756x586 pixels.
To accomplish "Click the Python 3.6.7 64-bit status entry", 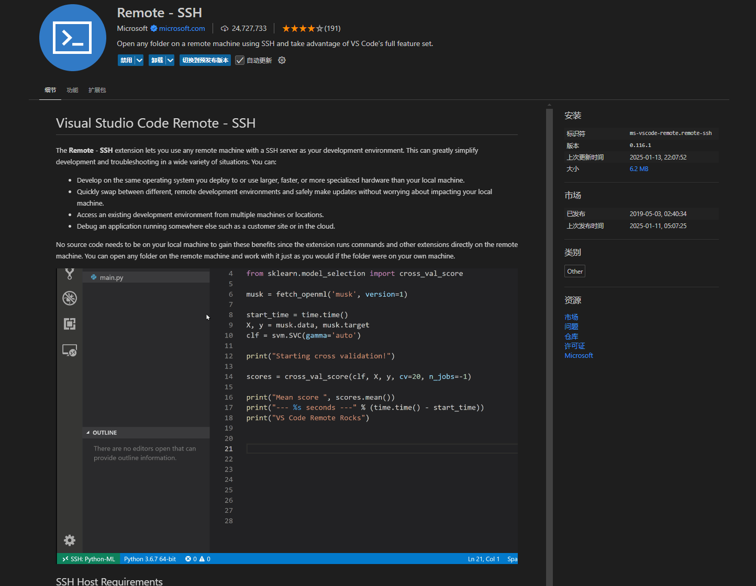I will [150, 559].
